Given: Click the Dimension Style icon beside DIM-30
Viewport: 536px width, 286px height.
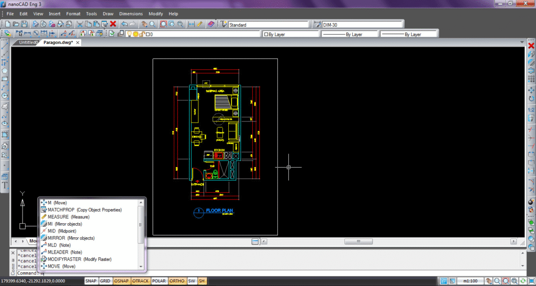Looking at the screenshot, I should click(x=318, y=24).
